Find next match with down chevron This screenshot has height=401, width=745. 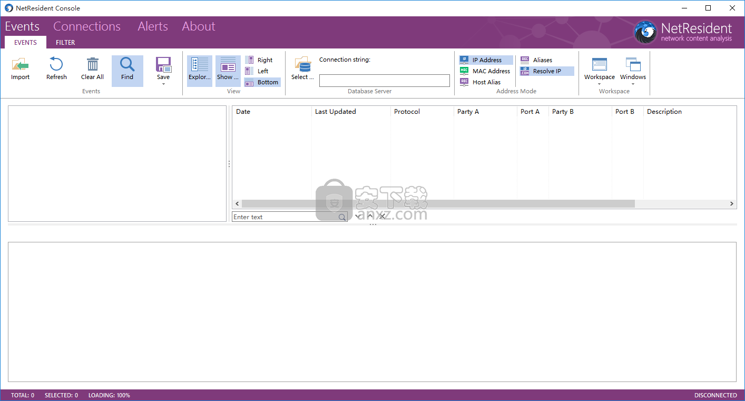358,216
